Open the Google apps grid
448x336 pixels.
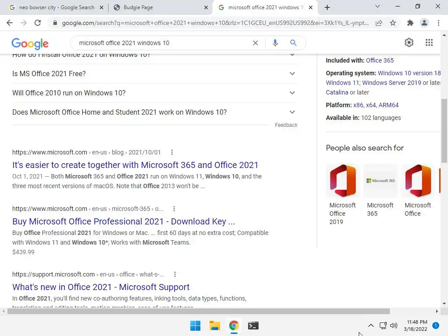429,42
